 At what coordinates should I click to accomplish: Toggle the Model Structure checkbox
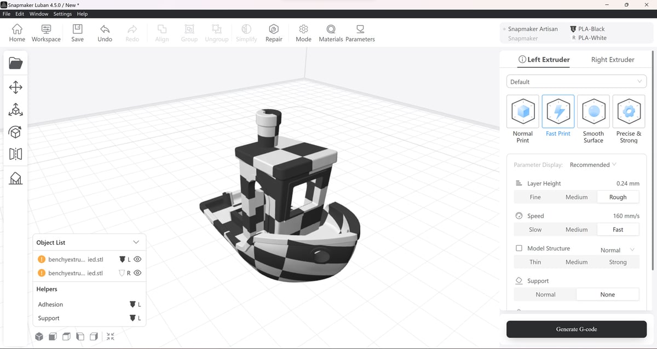[x=519, y=248]
